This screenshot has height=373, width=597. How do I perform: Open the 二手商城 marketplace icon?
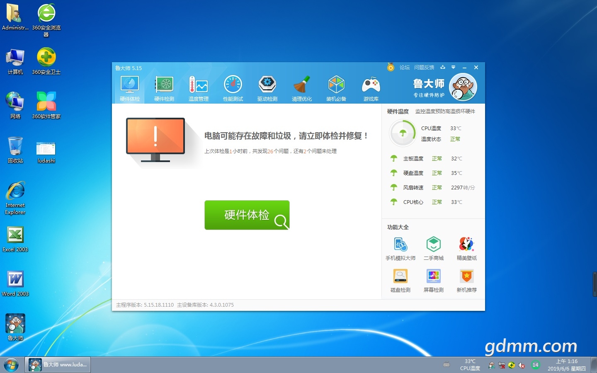coord(434,248)
